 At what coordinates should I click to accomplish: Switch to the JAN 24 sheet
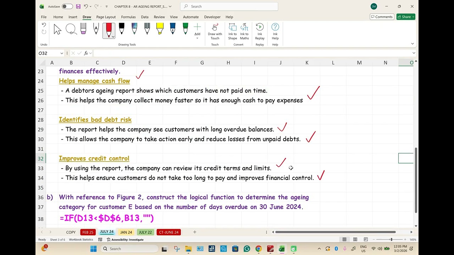pyautogui.click(x=126, y=232)
